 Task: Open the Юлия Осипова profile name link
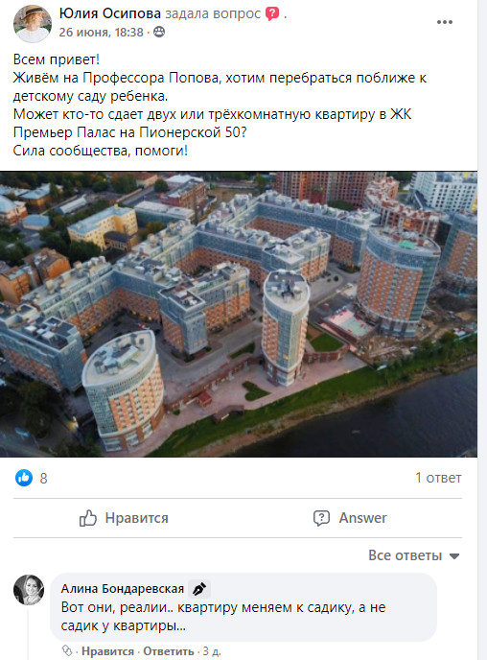pyautogui.click(x=109, y=13)
